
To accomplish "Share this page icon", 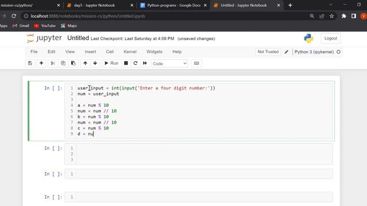I will click(x=322, y=16).
